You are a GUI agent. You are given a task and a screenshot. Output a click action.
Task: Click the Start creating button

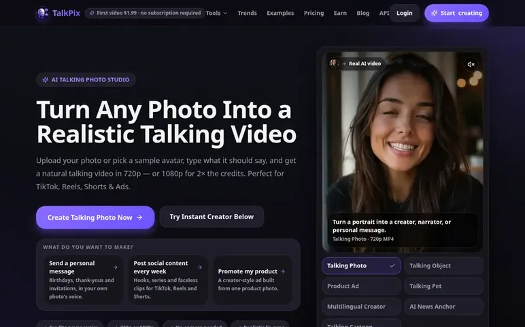point(456,13)
